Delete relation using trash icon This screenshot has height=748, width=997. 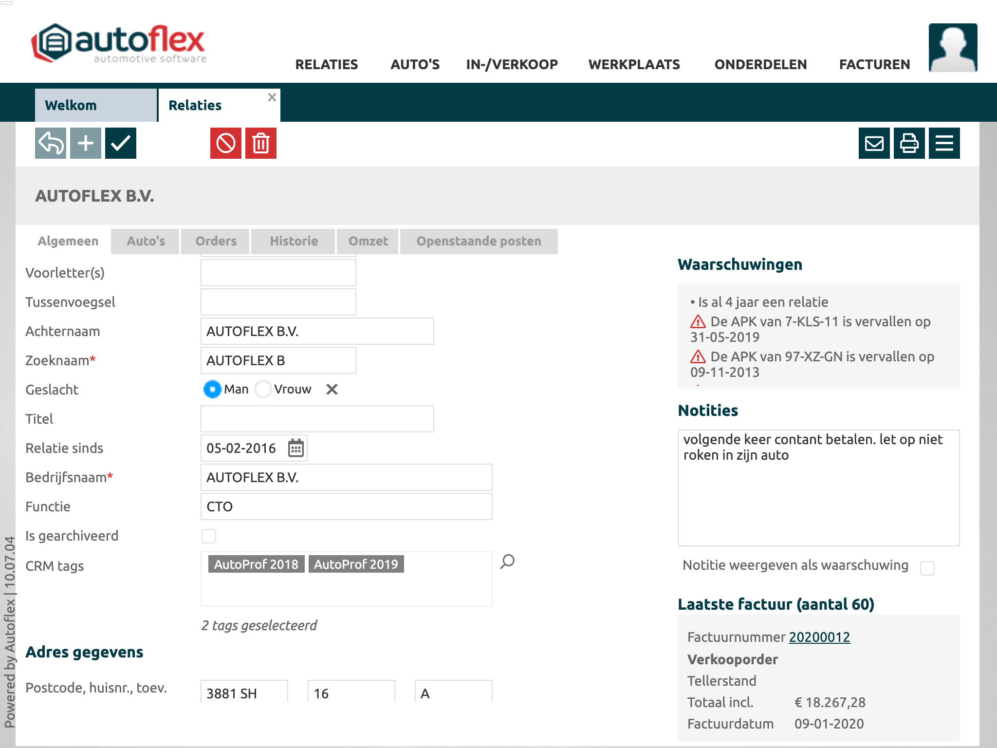point(261,143)
